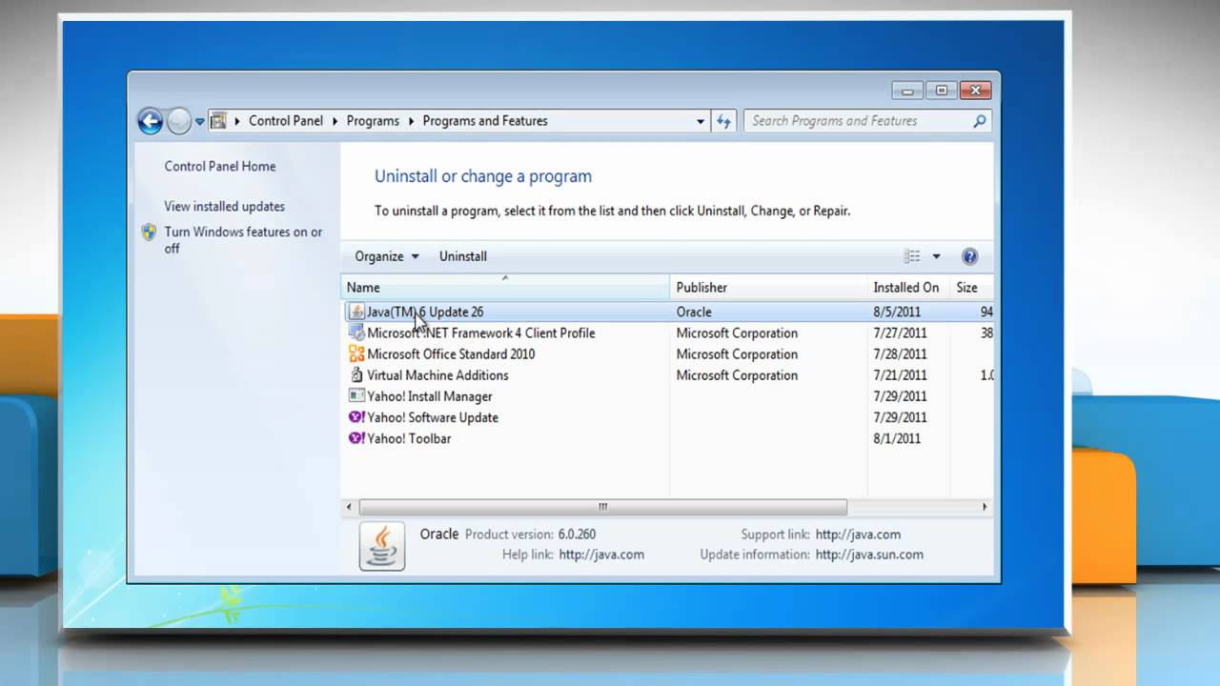This screenshot has width=1220, height=686.
Task: Click the left scroll arrow of list
Action: [x=349, y=507]
